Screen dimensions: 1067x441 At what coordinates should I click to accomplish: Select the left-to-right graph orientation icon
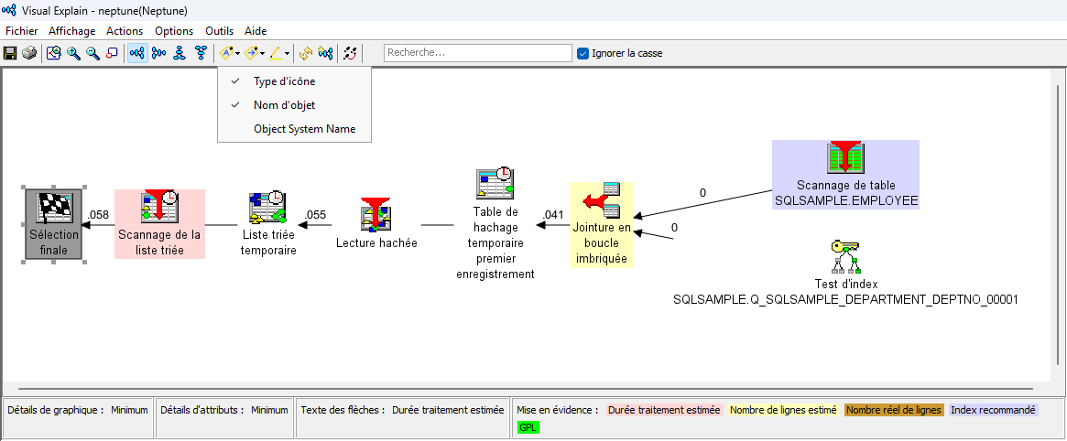pos(158,53)
